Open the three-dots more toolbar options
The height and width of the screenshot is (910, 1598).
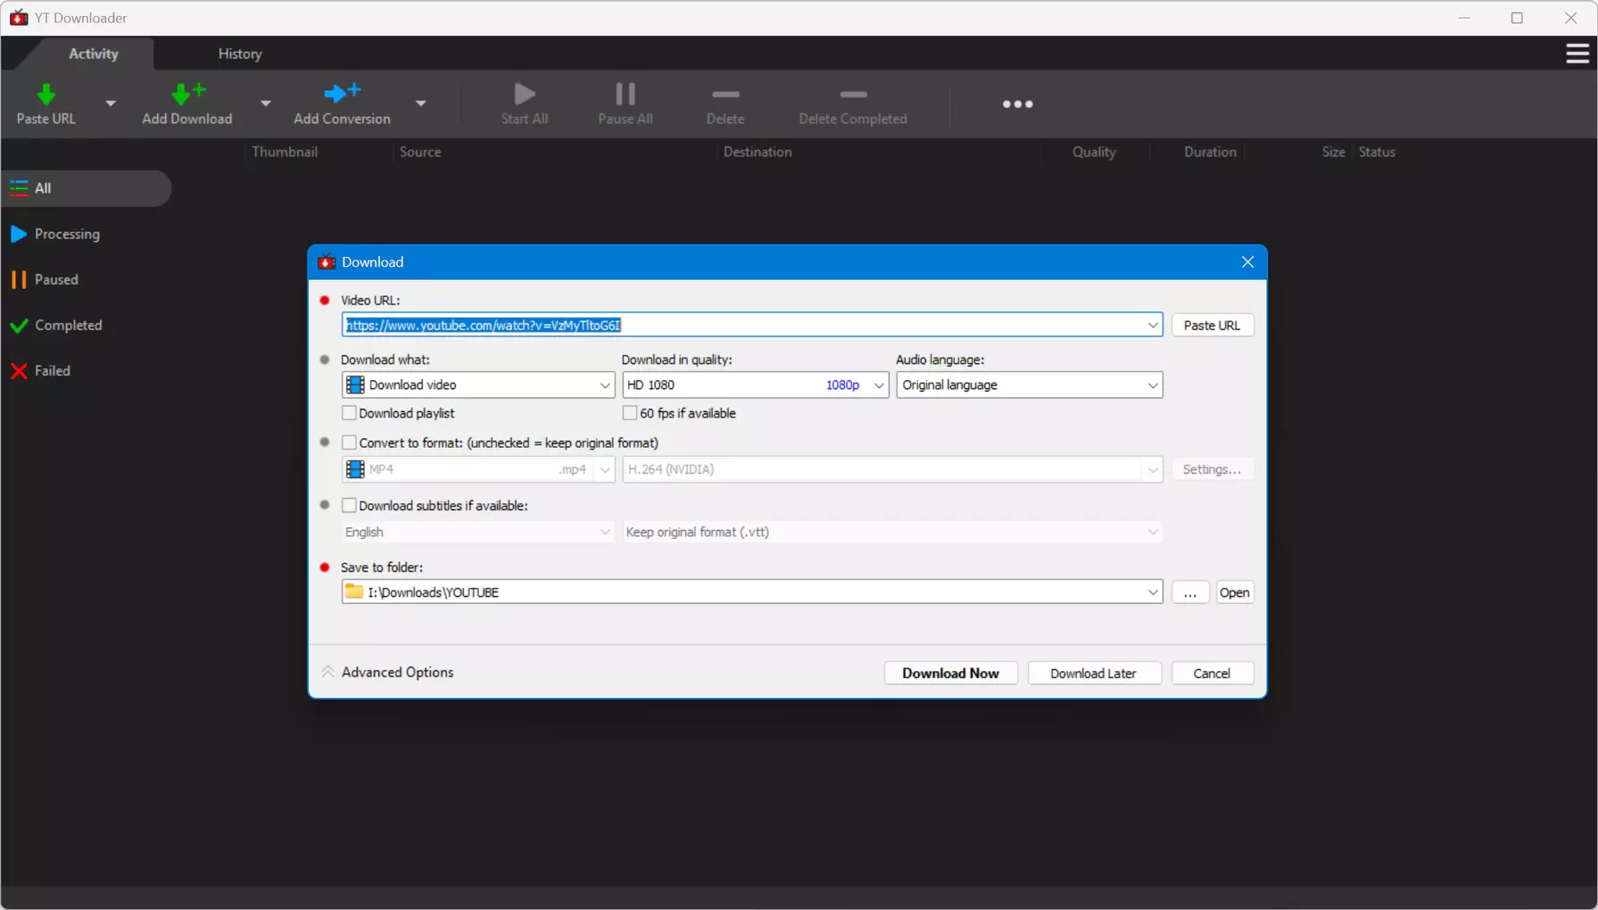tap(1017, 104)
